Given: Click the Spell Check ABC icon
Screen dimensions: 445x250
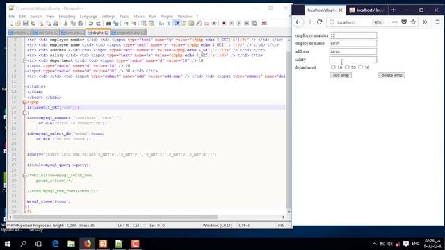Looking at the screenshot, I should 264,23.
